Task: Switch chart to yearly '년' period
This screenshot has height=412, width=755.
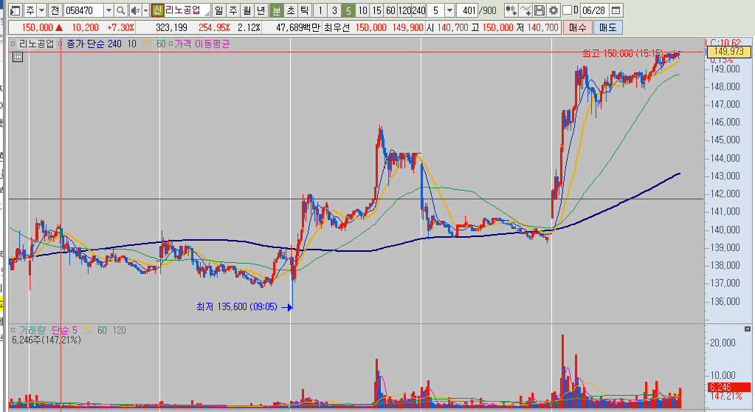Action: (261, 10)
